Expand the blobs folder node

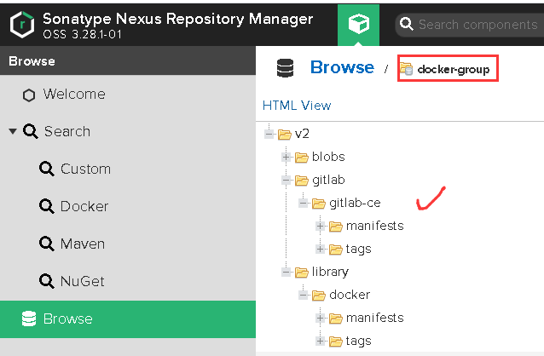(286, 157)
